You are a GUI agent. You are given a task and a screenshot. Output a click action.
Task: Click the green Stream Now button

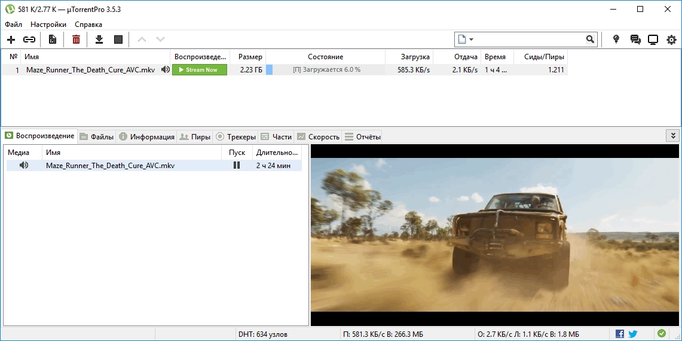tap(200, 69)
